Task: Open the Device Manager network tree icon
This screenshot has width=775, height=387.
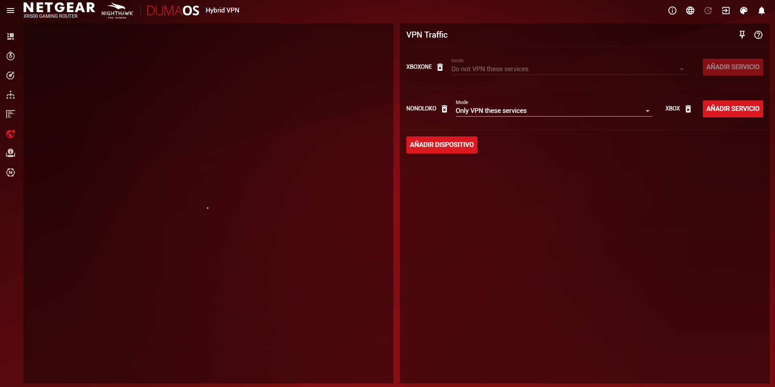Action: [11, 95]
